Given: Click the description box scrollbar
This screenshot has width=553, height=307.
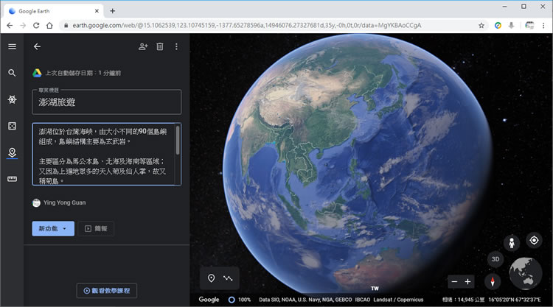Looking at the screenshot, I should [178, 140].
